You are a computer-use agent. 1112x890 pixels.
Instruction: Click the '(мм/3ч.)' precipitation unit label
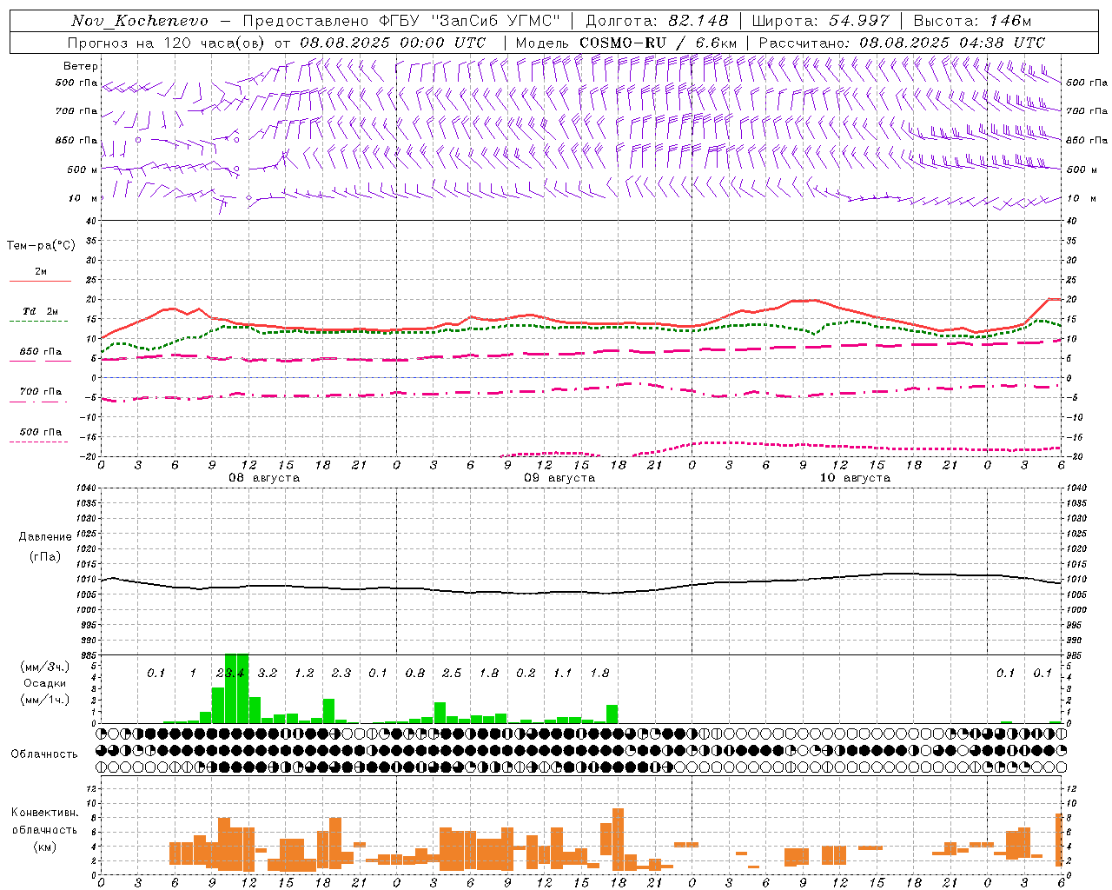pos(44,667)
